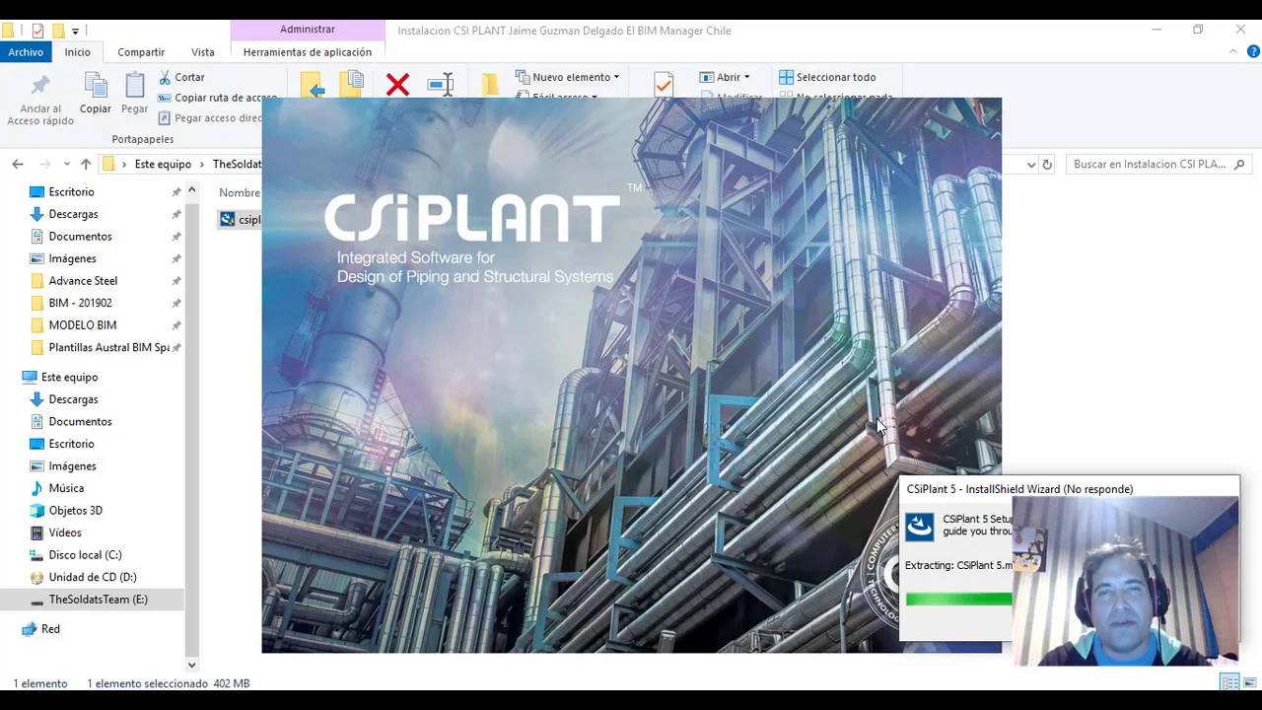Click the Cortar scissors command
The height and width of the screenshot is (710, 1262).
pyautogui.click(x=181, y=77)
